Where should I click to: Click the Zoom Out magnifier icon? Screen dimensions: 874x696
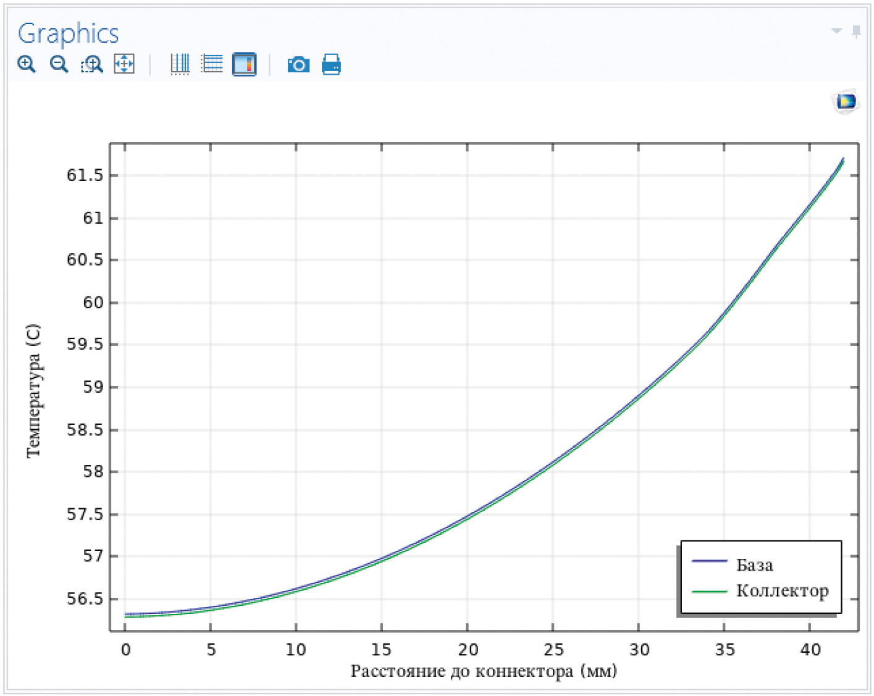[x=59, y=64]
